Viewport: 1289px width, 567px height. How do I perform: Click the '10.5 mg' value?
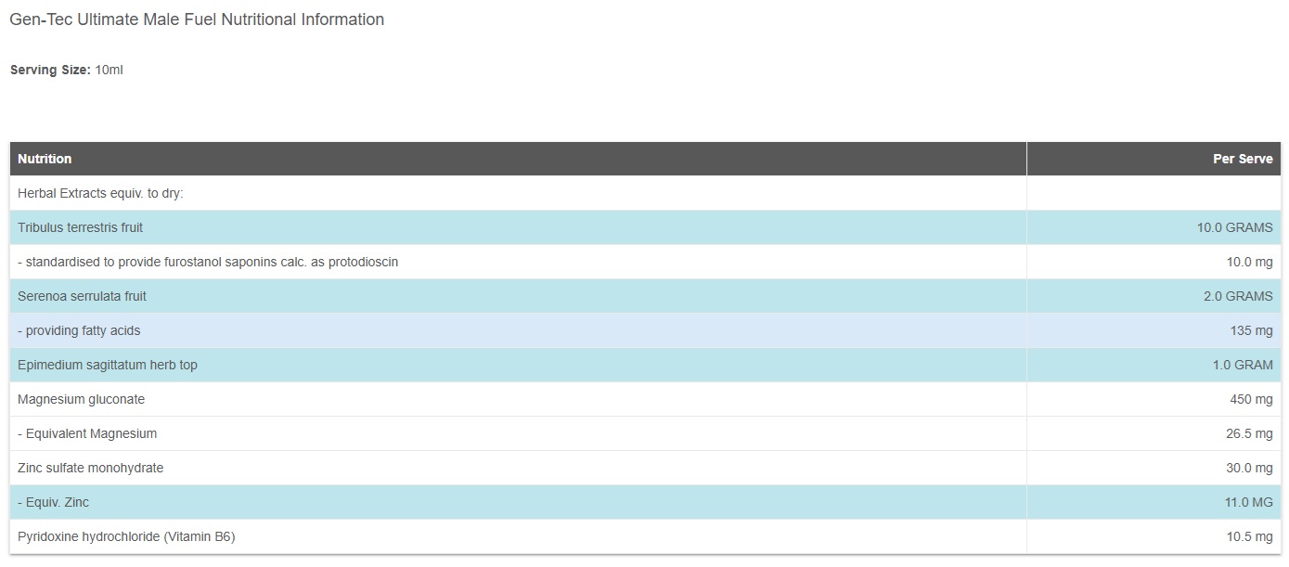tap(1249, 536)
